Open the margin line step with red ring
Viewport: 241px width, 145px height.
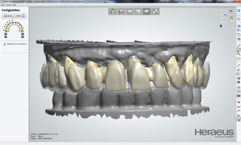[x=121, y=11]
